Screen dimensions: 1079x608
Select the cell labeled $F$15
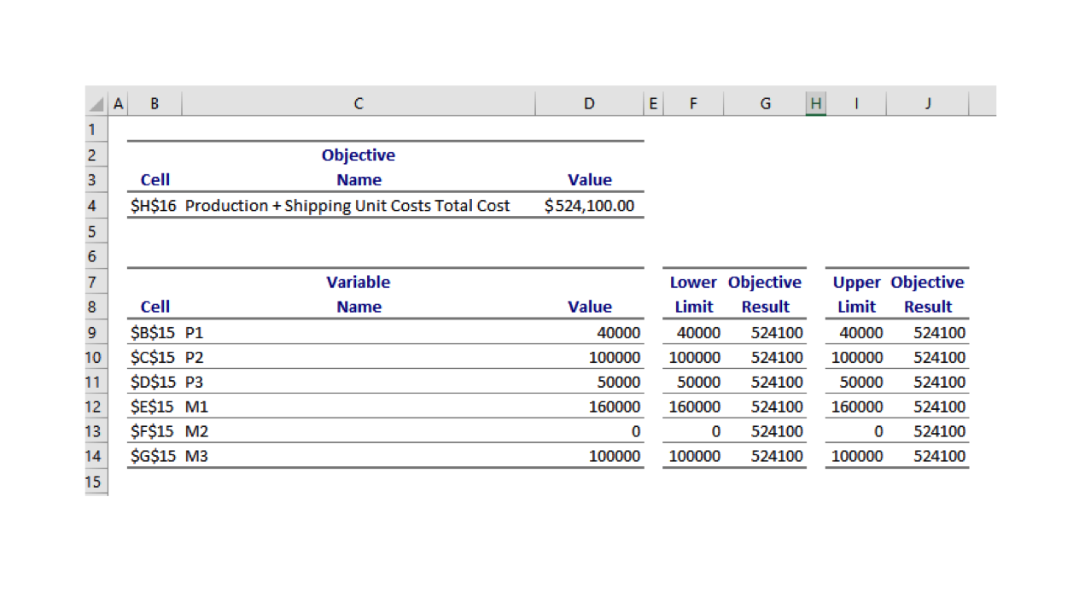click(155, 431)
